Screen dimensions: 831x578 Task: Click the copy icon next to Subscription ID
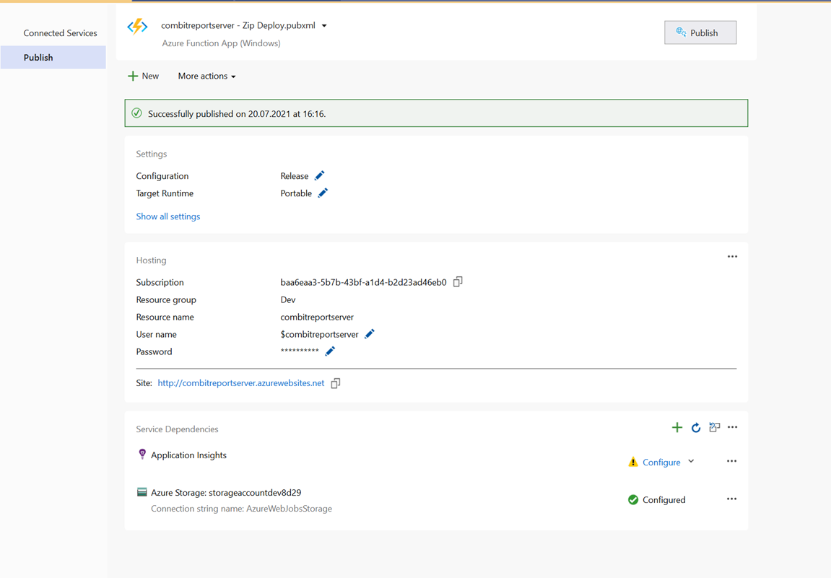(x=458, y=281)
